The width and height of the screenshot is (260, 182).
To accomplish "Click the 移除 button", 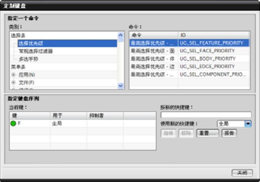I will point(186,133).
